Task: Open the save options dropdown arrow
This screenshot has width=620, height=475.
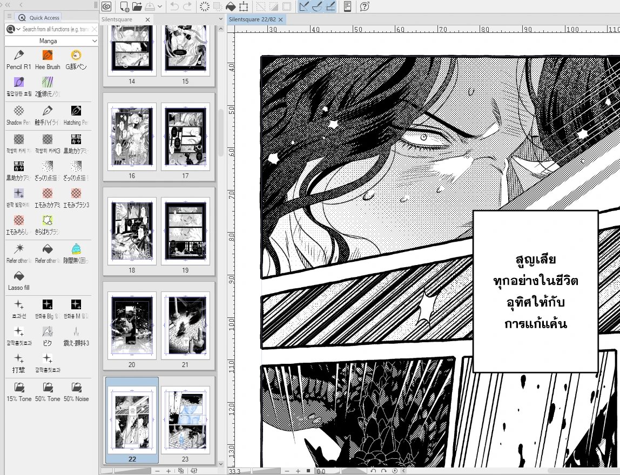Action: (x=160, y=6)
